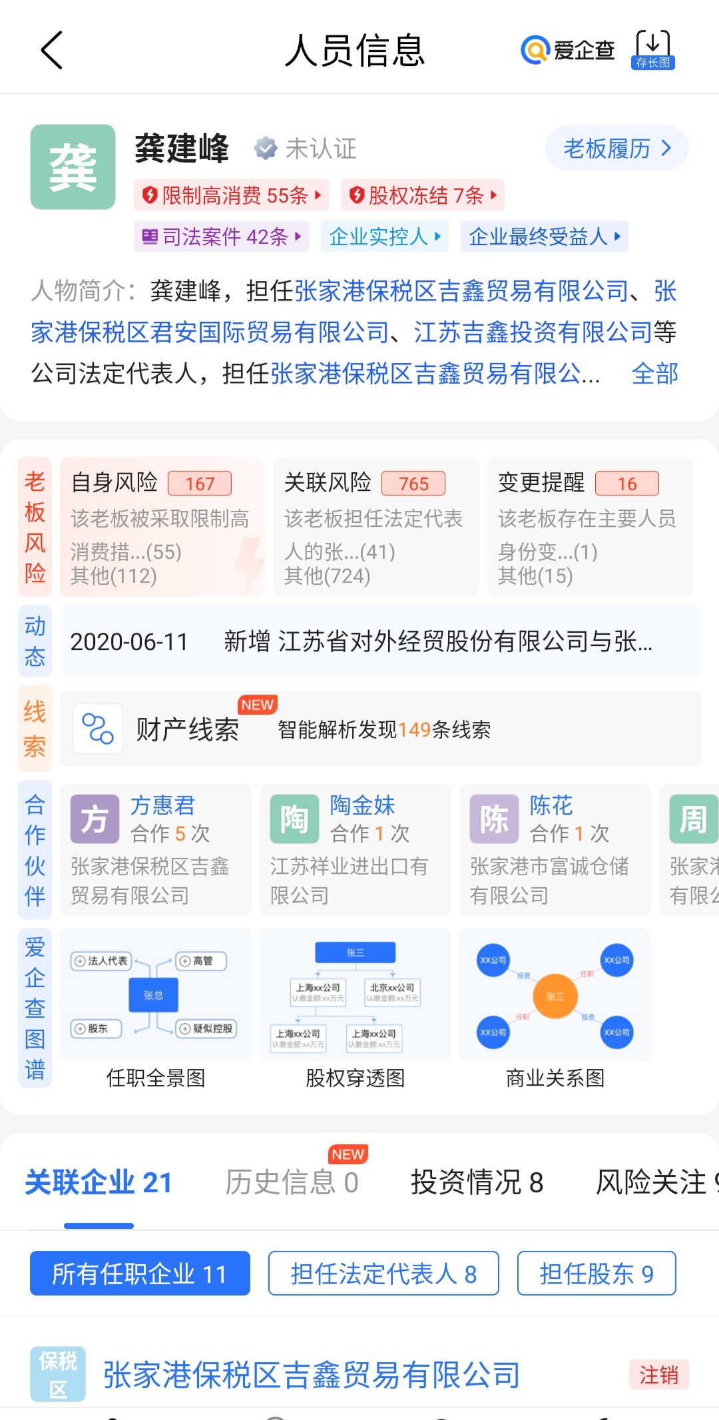Expand 司法案件 42条 tag
Image resolution: width=719 pixels, height=1420 pixels.
click(221, 236)
